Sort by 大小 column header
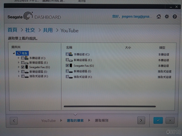This screenshot has width=182, height=136. [x=128, y=48]
